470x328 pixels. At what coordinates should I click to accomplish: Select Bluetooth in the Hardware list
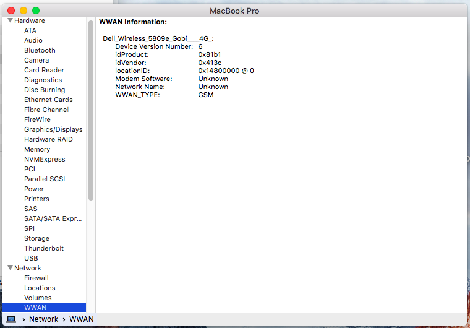pyautogui.click(x=40, y=50)
